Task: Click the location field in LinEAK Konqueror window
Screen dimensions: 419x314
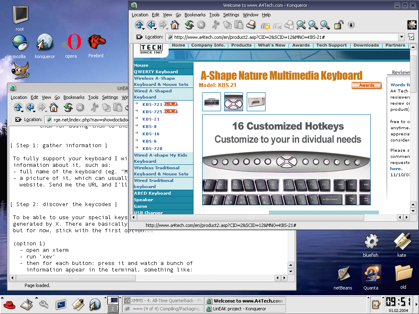Action: point(87,120)
